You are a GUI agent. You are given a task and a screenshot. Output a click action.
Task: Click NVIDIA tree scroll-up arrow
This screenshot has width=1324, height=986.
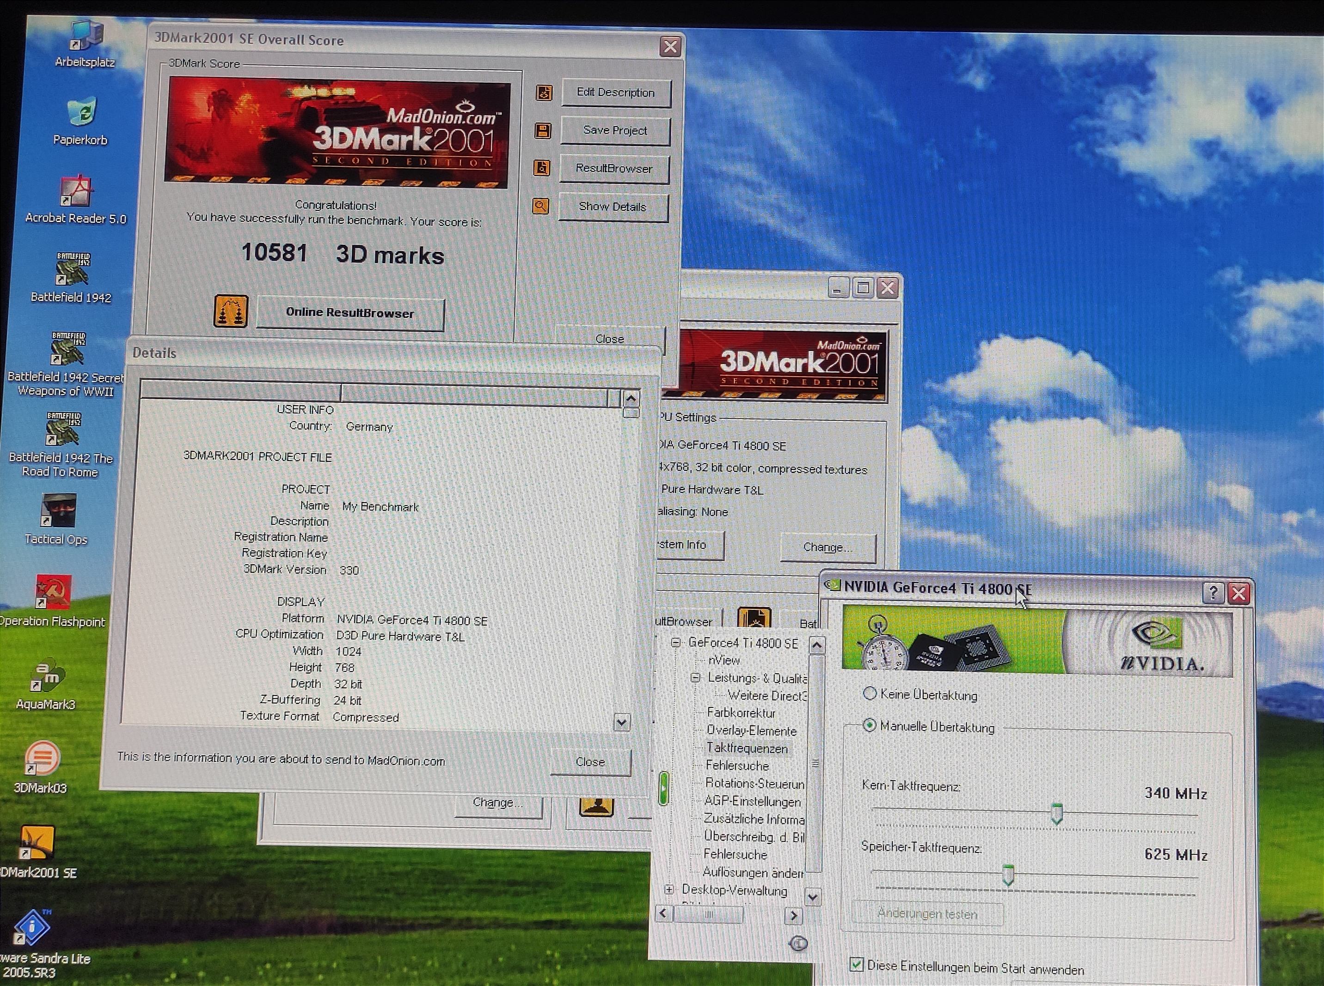click(817, 645)
